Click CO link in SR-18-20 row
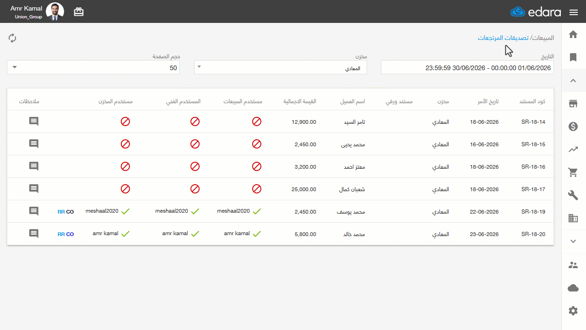Screen dimensions: 586x330 70,234
